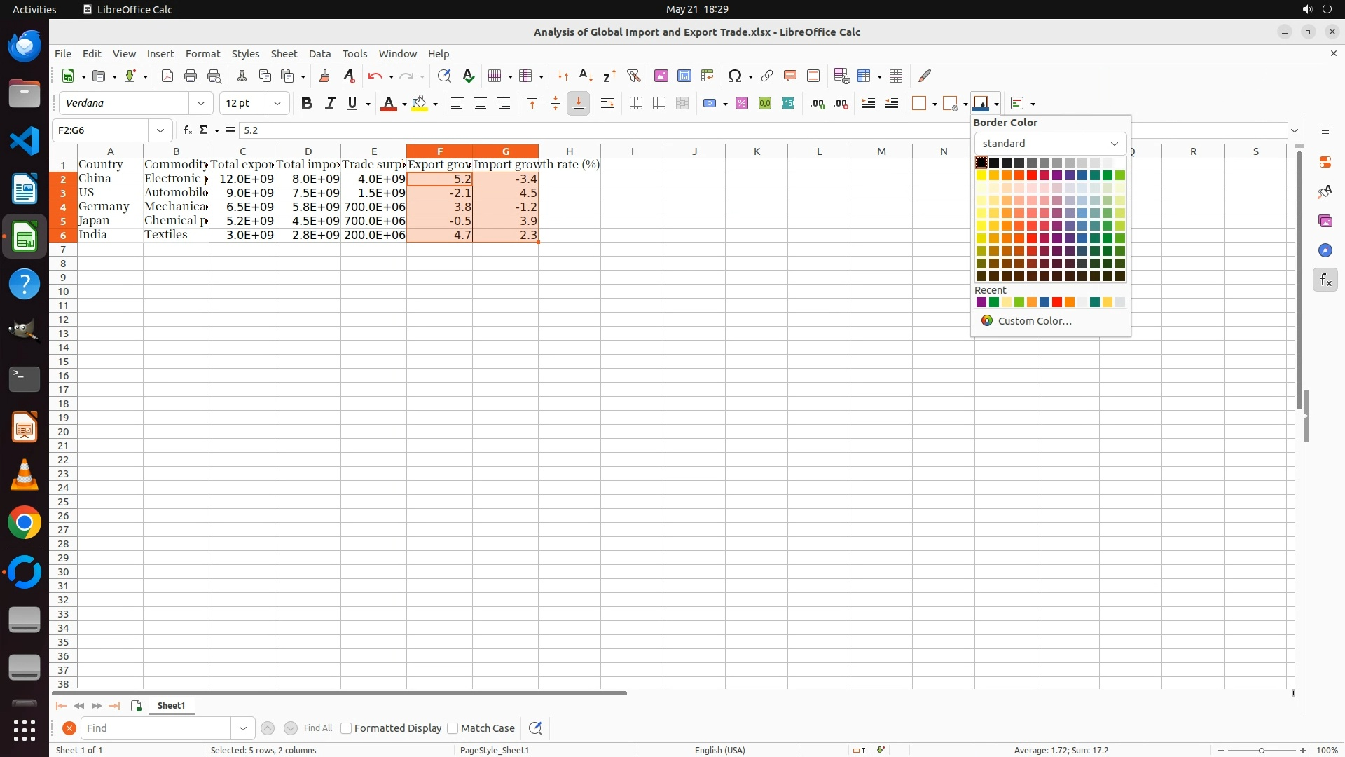The height and width of the screenshot is (757, 1345).
Task: Click the Sort Ascending icon
Action: point(586,76)
